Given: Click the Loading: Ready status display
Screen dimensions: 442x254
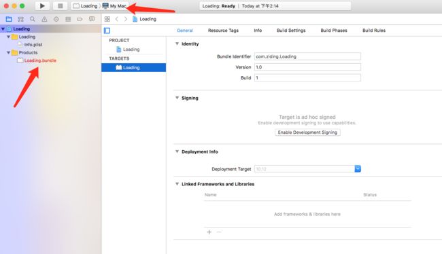Looking at the screenshot, I should pyautogui.click(x=275, y=6).
